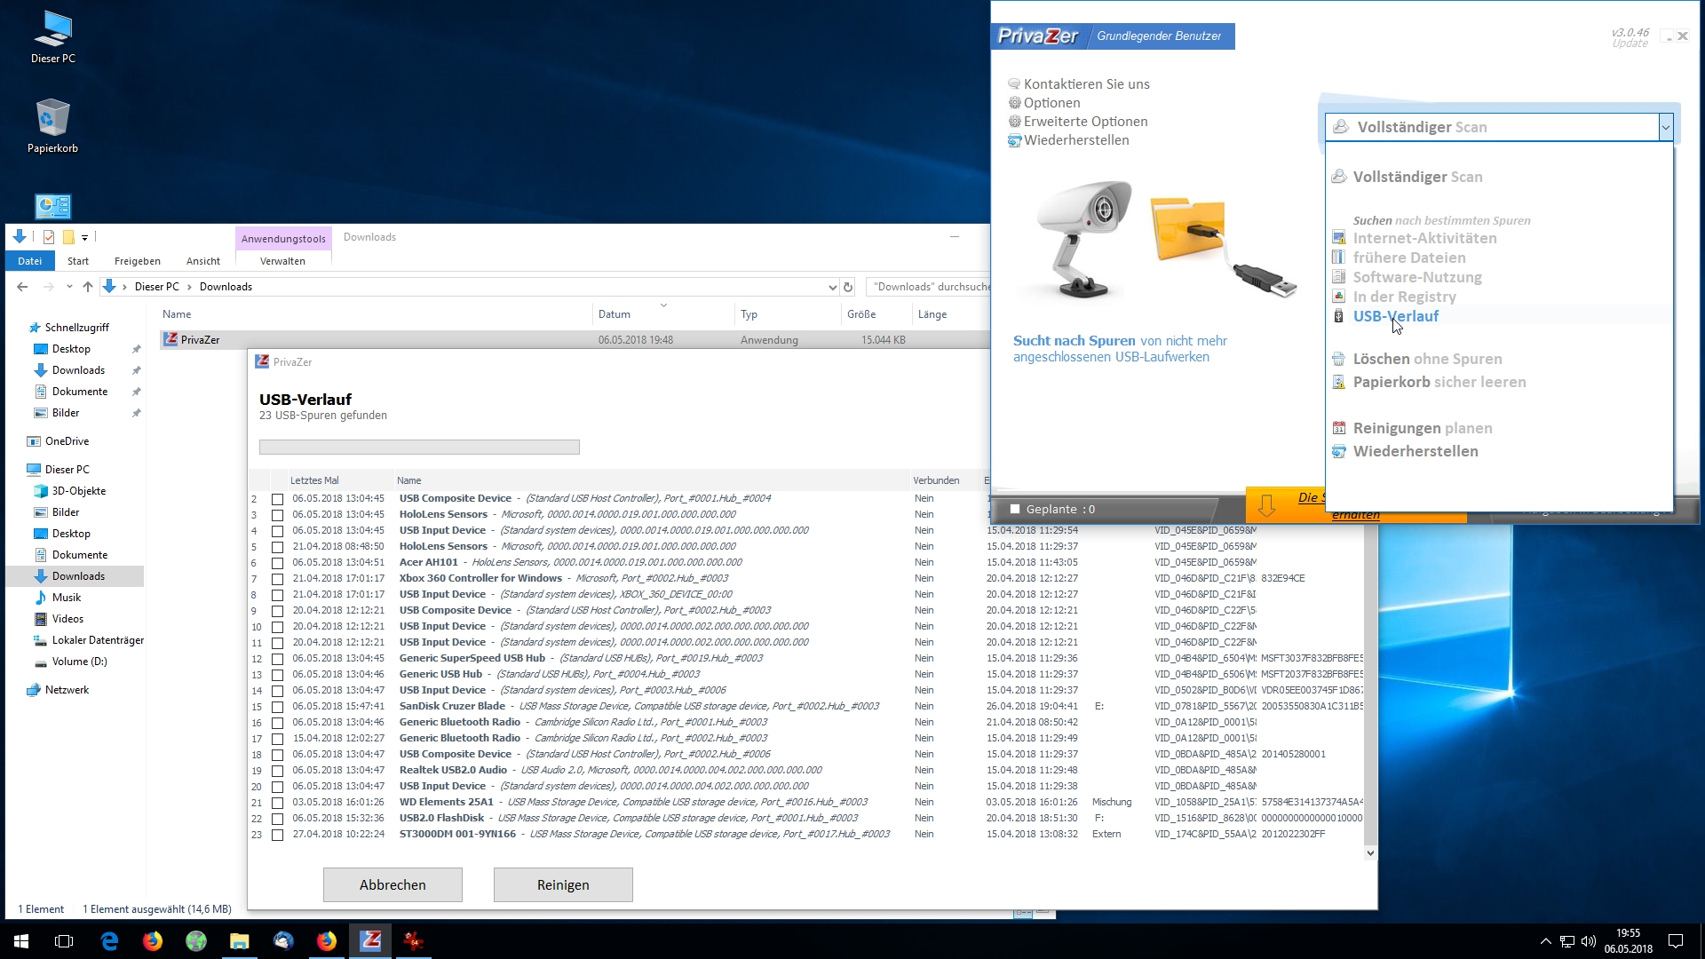Click the In der Registry icon
Image resolution: width=1705 pixels, height=959 pixels.
pyautogui.click(x=1338, y=297)
